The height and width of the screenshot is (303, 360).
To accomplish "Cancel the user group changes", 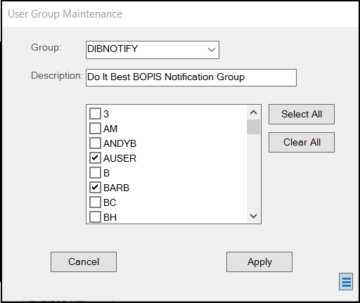I will point(84,262).
